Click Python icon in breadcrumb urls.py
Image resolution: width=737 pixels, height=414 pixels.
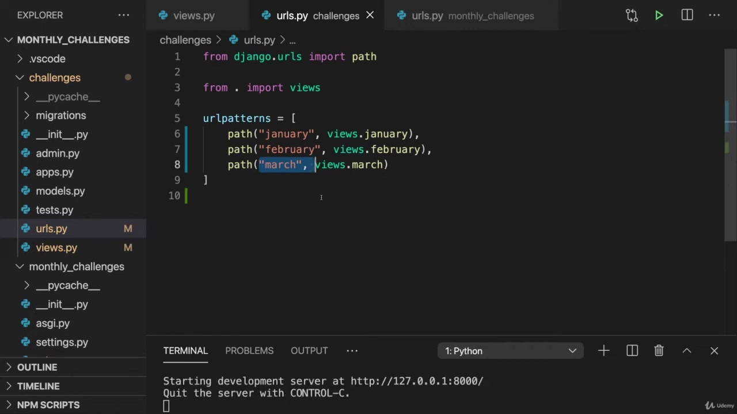point(234,40)
